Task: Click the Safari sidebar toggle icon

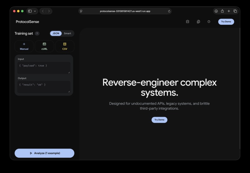Action: pos(30,11)
